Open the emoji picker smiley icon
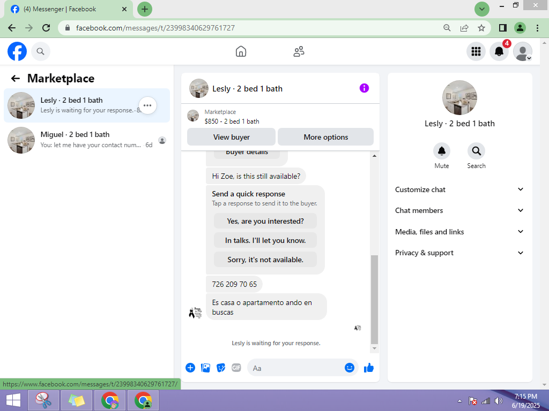Viewport: 549px width, 411px height. [x=350, y=368]
